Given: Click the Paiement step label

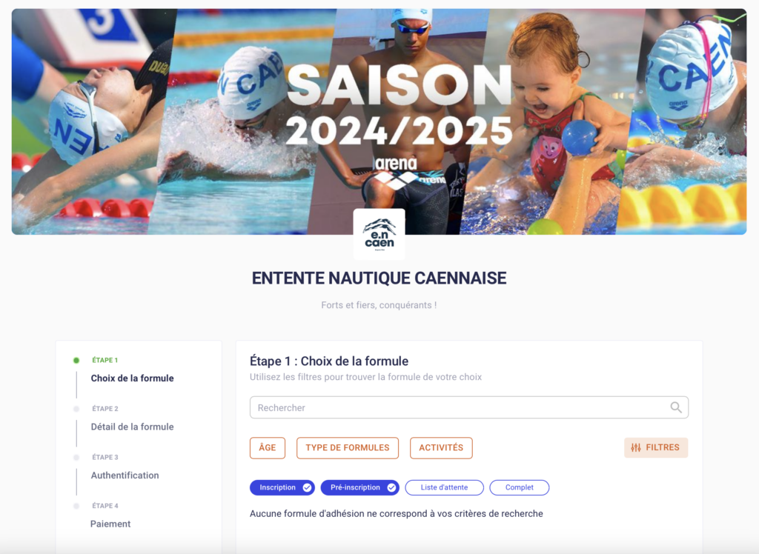Looking at the screenshot, I should coord(110,524).
